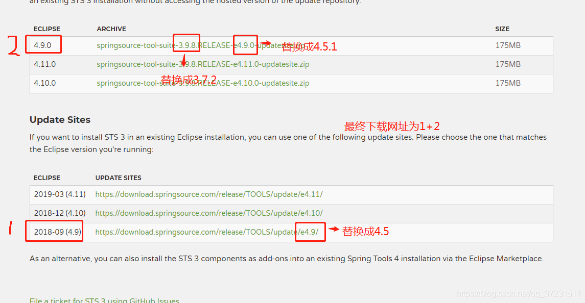Download springsource-tool-suite e4.11.0 updatesite zip
585x303 pixels.
203,64
